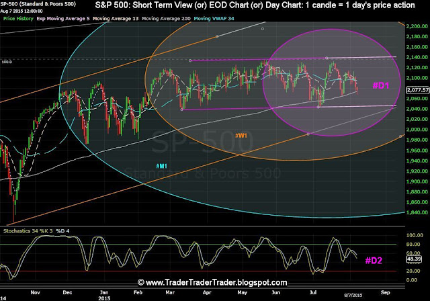Click the stochastic value tag 48.39

(414, 259)
